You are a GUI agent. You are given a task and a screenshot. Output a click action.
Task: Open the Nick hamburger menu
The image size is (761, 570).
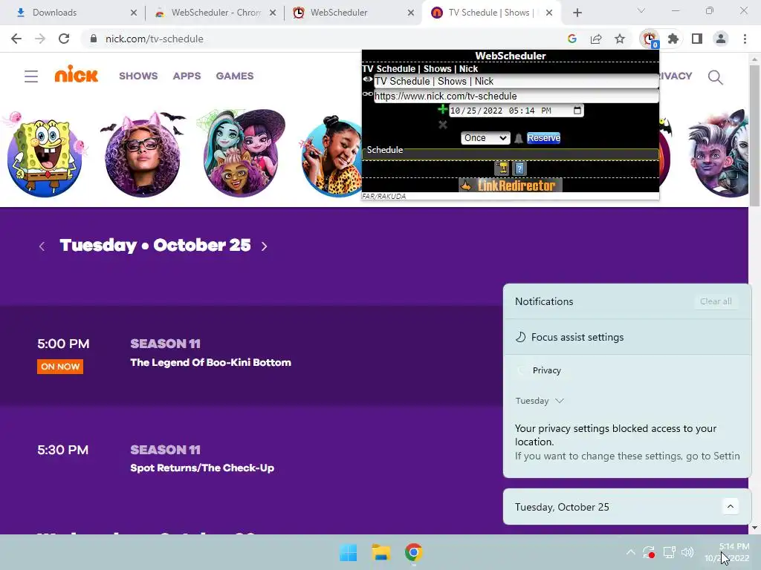(31, 76)
